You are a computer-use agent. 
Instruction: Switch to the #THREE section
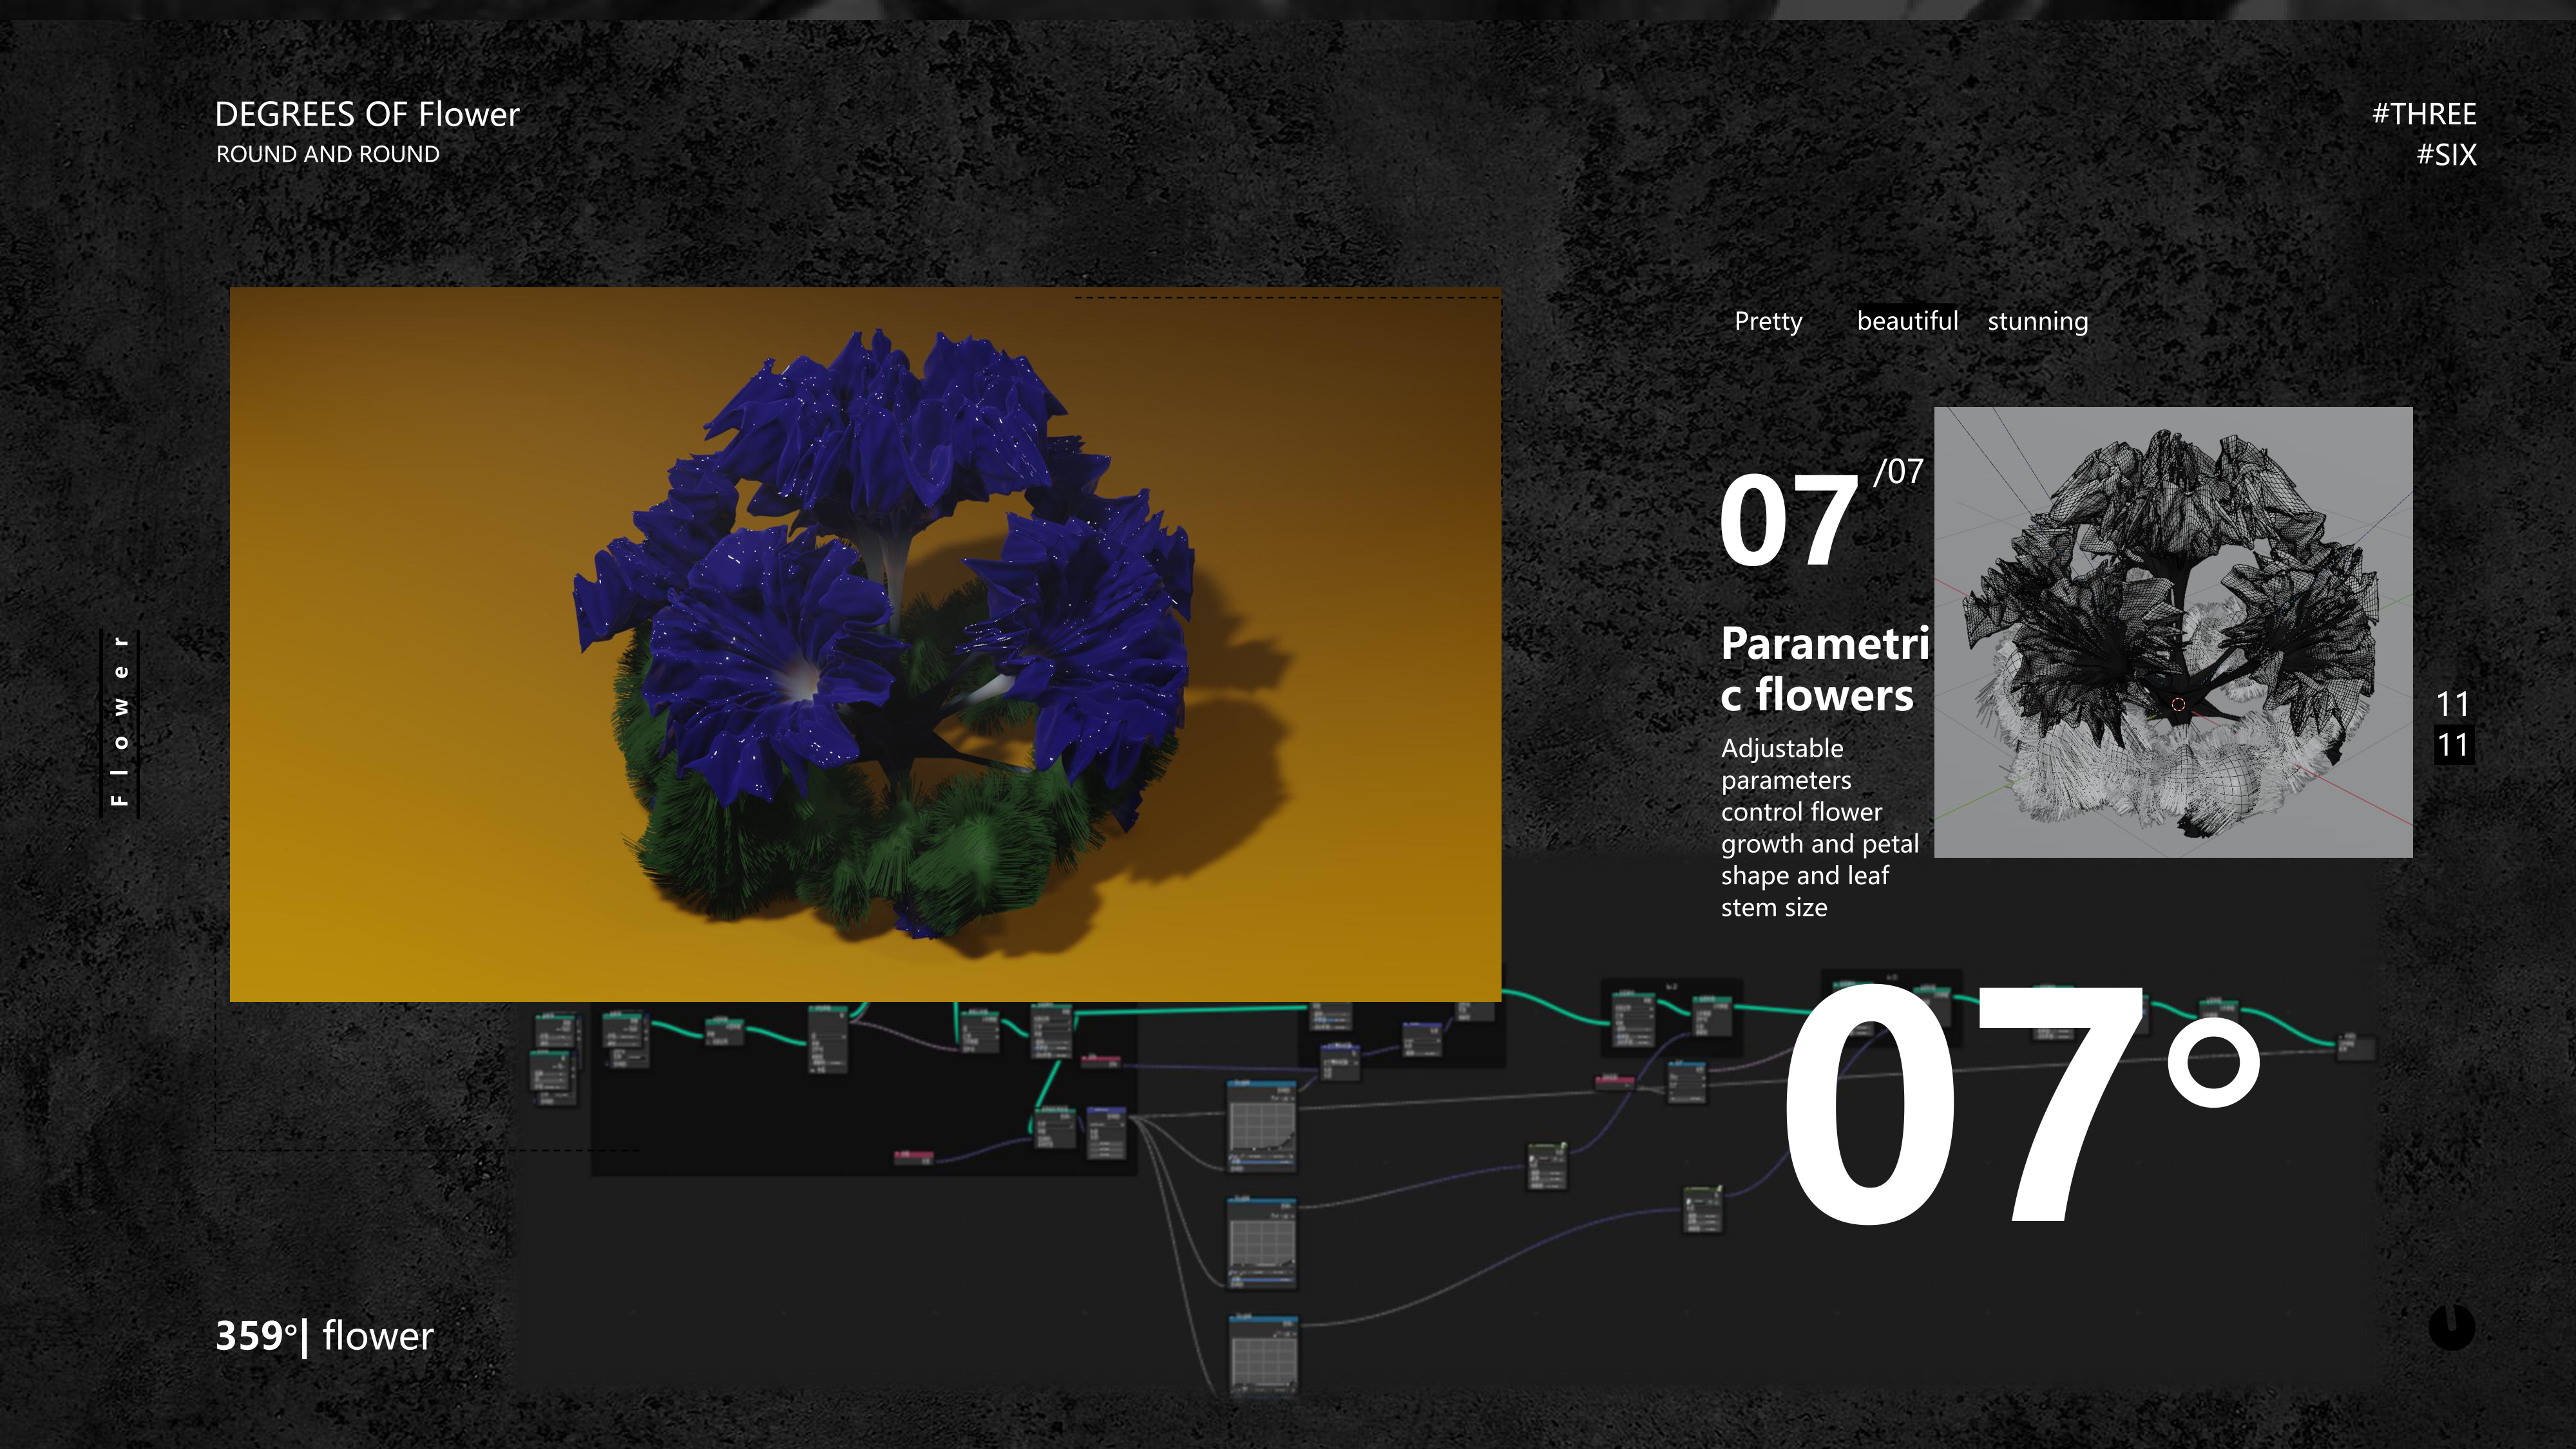pos(2425,114)
